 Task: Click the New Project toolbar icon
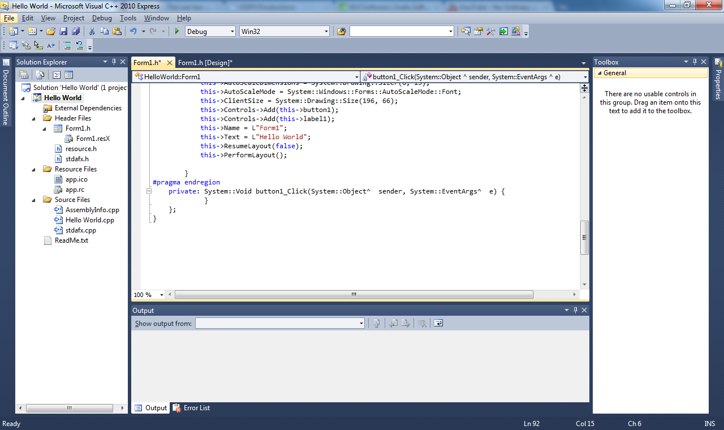[x=13, y=31]
